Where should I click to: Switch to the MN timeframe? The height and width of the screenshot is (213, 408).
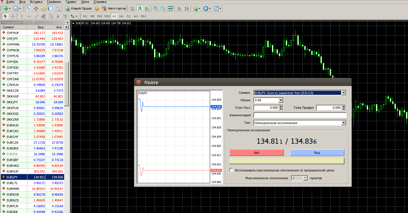143,16
